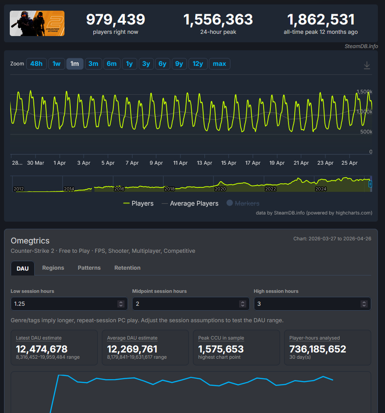The image size is (385, 413).
Task: Open the chart download icon
Action: pos(367,65)
